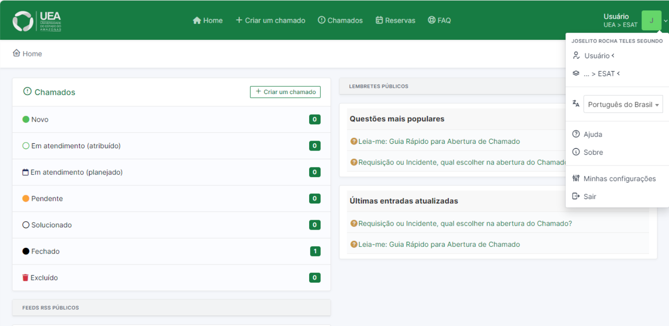
Task: Open Ajuda from the user menu
Action: pos(593,134)
